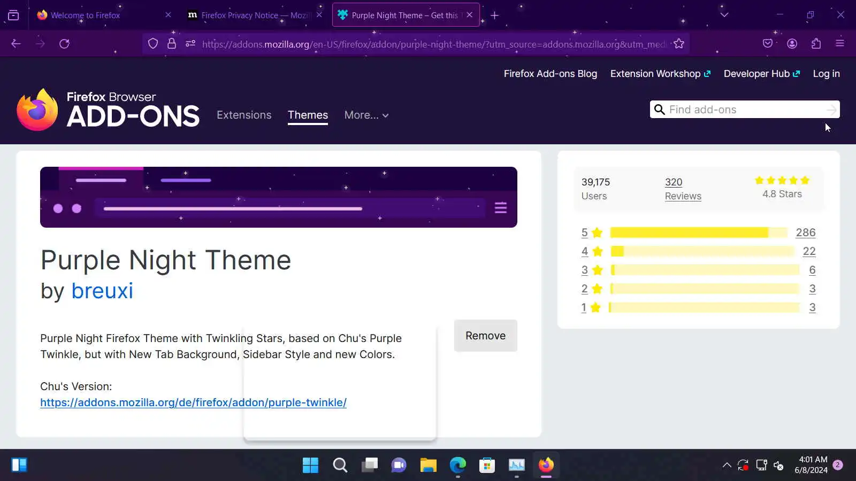Open a new tab with the plus button

495,15
